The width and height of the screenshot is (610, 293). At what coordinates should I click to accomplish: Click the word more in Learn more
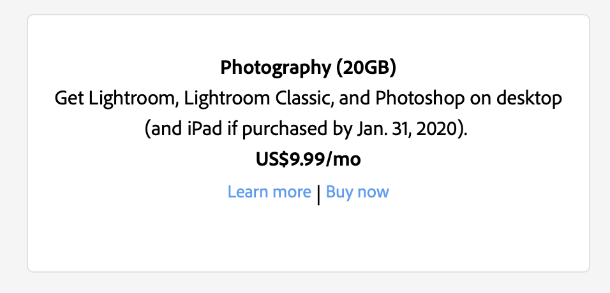(x=290, y=192)
